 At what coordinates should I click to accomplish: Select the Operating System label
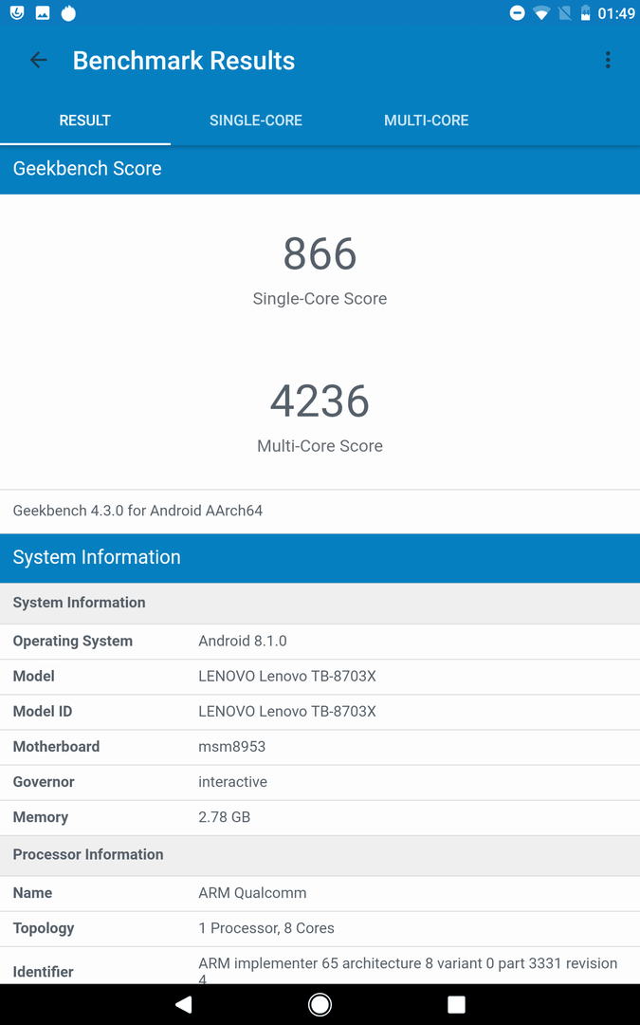point(72,642)
